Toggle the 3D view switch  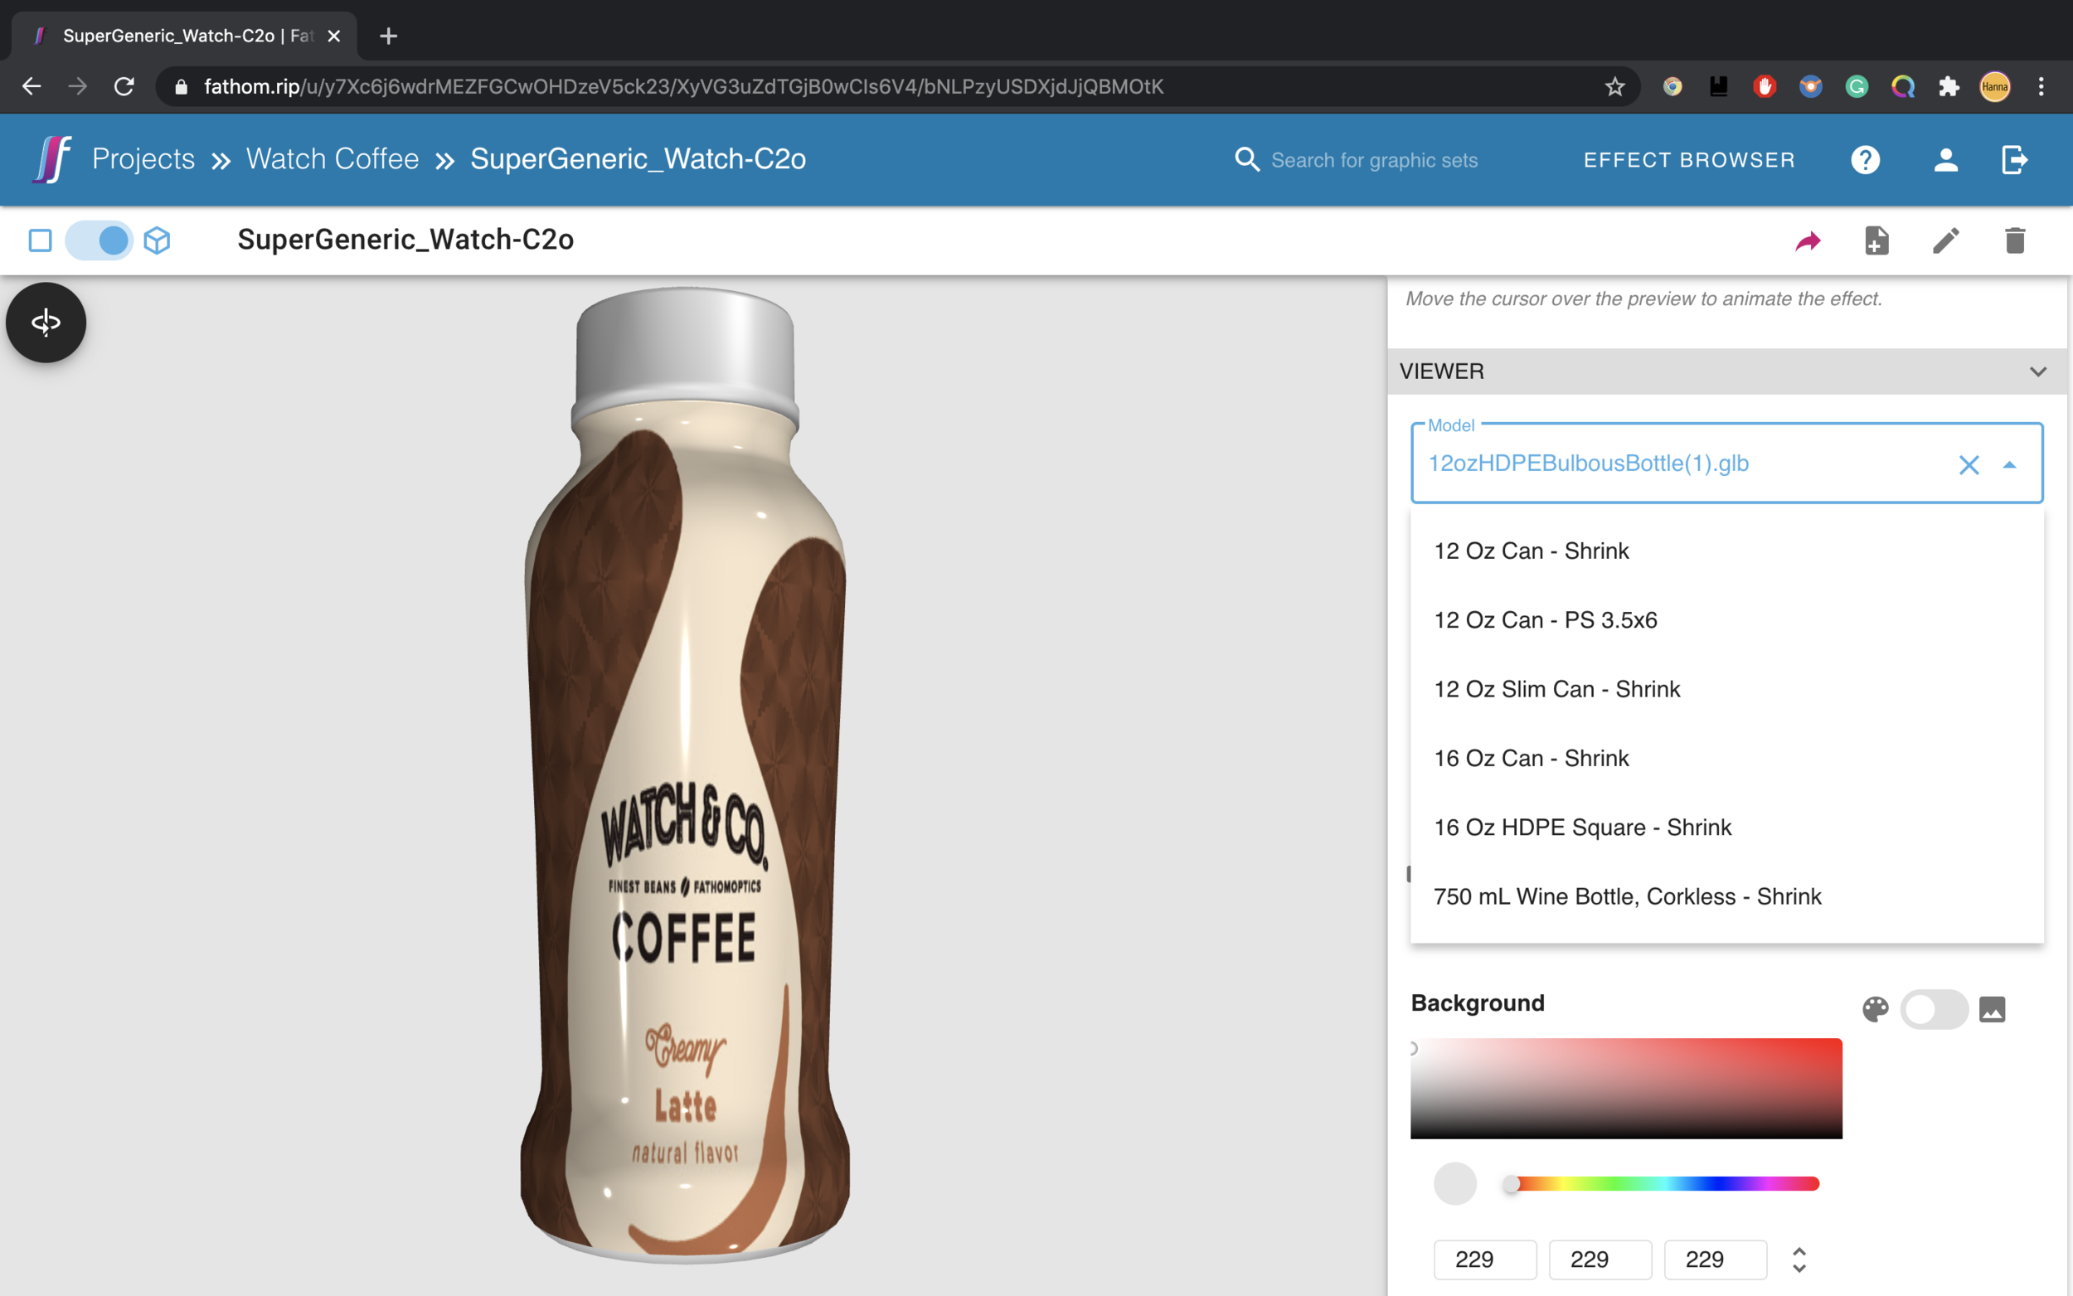pos(100,240)
